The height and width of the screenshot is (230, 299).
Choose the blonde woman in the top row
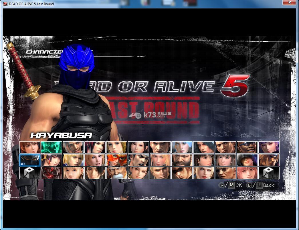coord(117,147)
